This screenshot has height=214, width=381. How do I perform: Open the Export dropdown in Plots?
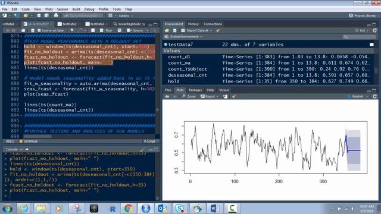(x=210, y=96)
